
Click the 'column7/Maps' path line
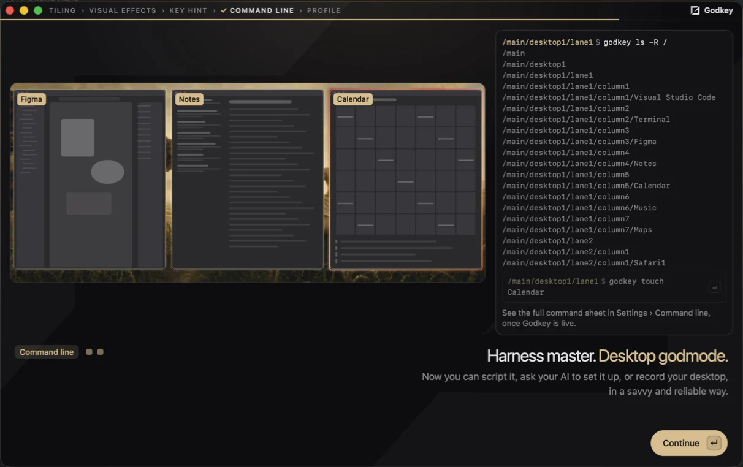577,230
